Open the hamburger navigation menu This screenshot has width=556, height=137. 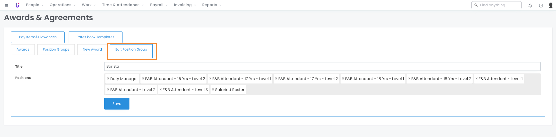click(x=6, y=5)
